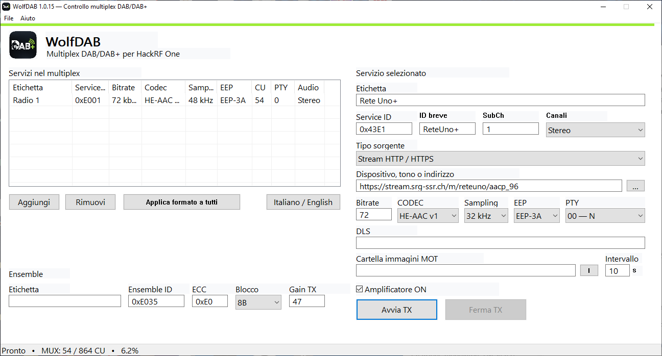Open the File menu
This screenshot has width=662, height=356.
pyautogui.click(x=9, y=18)
